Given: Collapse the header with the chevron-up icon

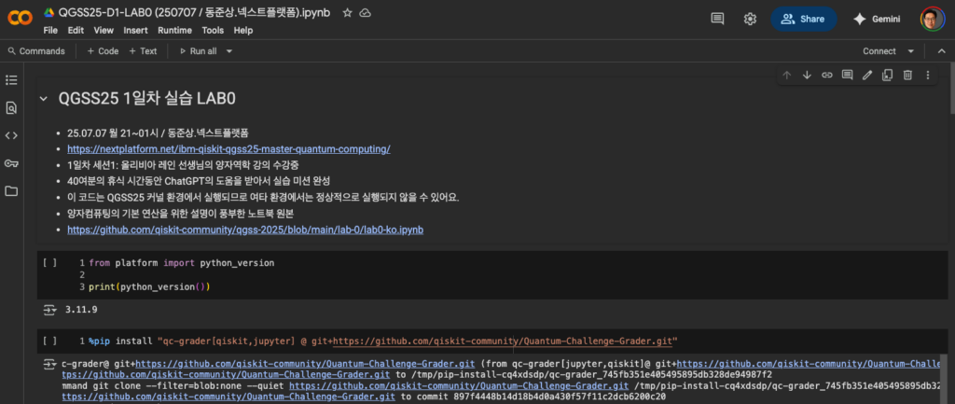Looking at the screenshot, I should tap(942, 51).
